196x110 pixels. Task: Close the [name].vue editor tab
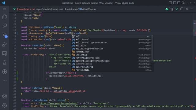pyautogui.click(x=187, y=9)
